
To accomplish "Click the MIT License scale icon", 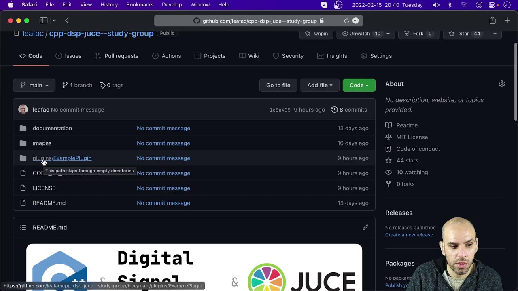I will pyautogui.click(x=388, y=137).
